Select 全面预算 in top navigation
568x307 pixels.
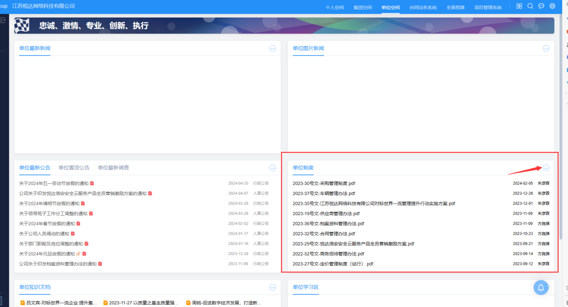455,8
